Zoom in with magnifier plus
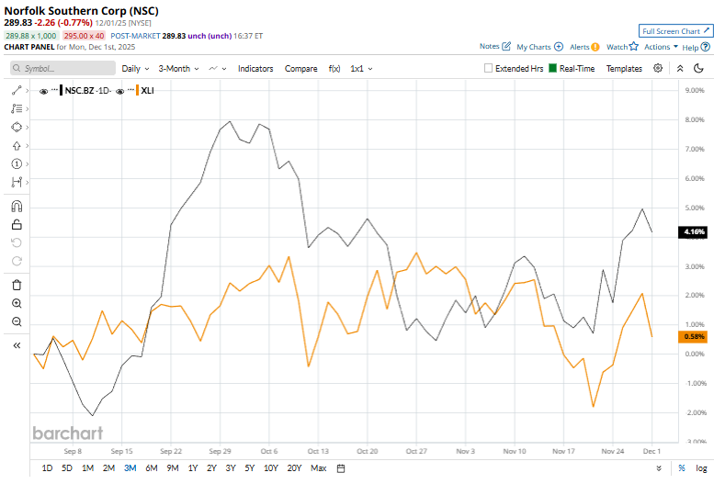The height and width of the screenshot is (484, 714). [17, 304]
